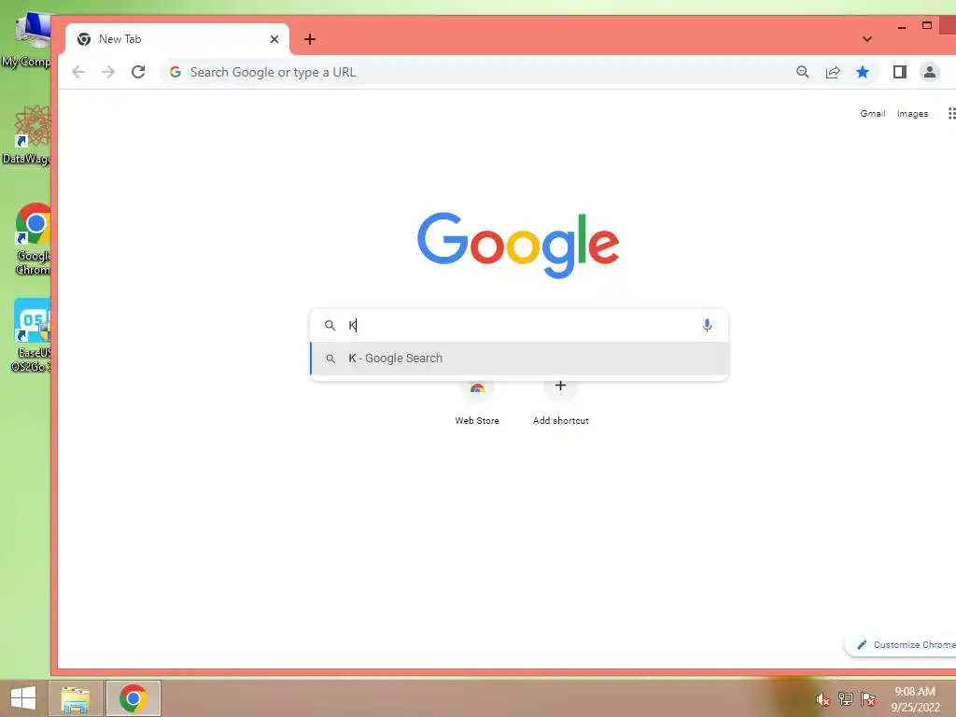956x717 pixels.
Task: Open File Explorer from taskbar
Action: pyautogui.click(x=75, y=698)
